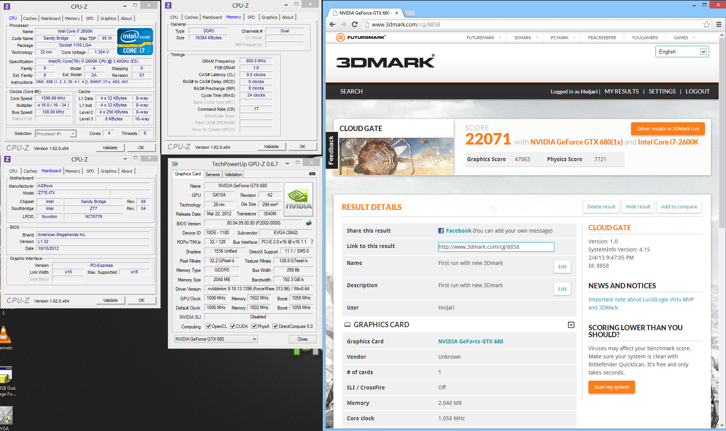Click the GPU-Z title bar app icon
726x431 pixels.
pos(175,164)
